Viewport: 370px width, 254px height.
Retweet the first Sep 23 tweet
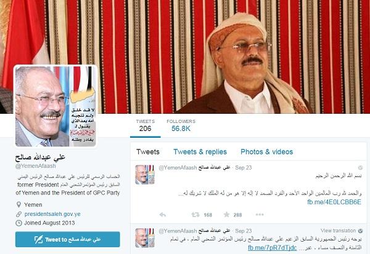tap(195, 215)
